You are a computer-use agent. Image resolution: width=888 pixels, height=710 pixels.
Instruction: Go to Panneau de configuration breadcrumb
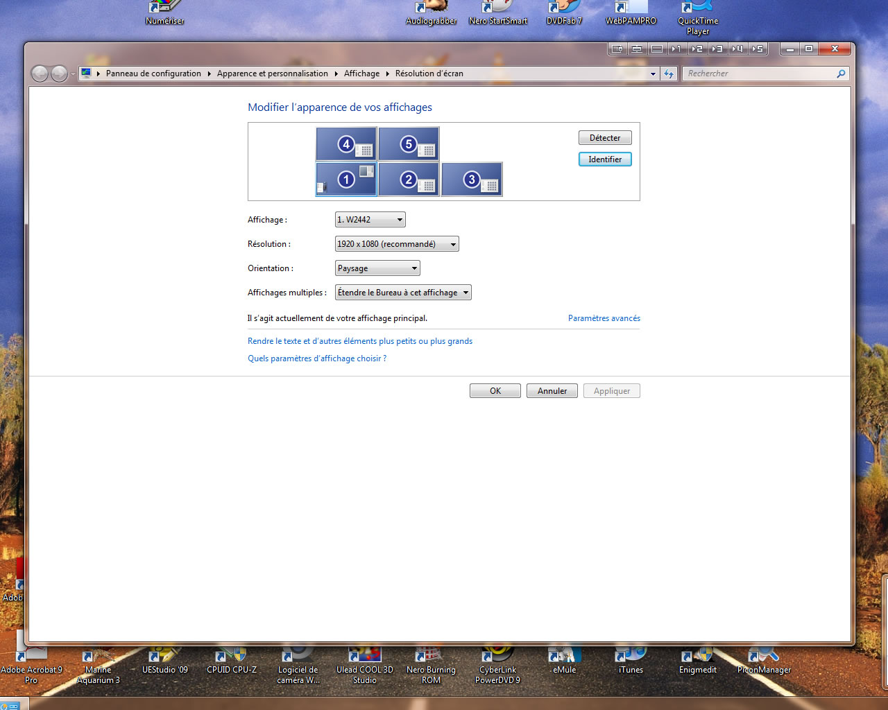[153, 73]
